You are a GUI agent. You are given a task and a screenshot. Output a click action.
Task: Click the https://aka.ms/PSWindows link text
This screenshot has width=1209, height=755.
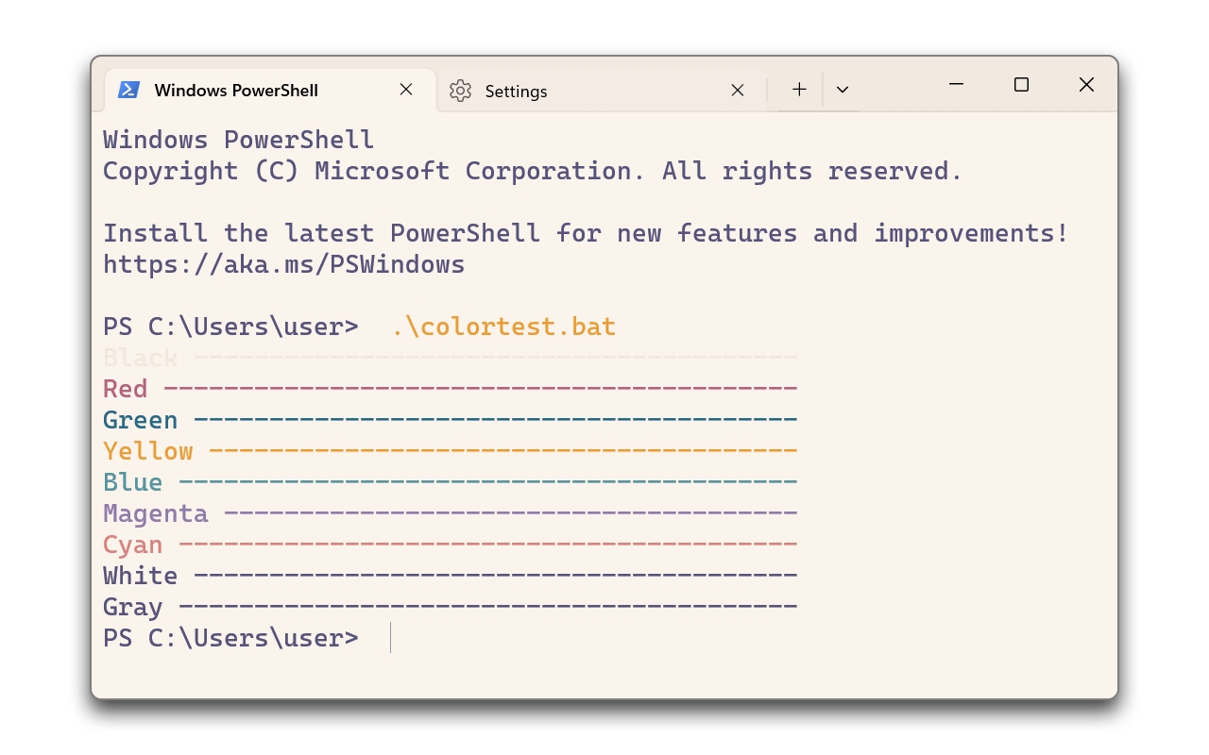pyautogui.click(x=284, y=264)
